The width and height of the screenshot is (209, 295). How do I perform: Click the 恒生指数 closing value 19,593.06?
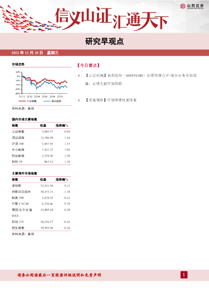pyautogui.click(x=47, y=228)
